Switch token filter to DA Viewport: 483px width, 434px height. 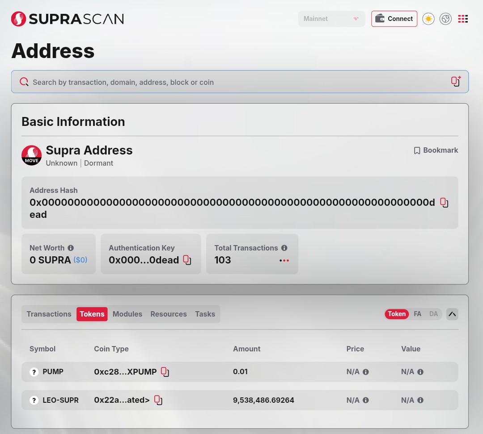pyautogui.click(x=433, y=314)
